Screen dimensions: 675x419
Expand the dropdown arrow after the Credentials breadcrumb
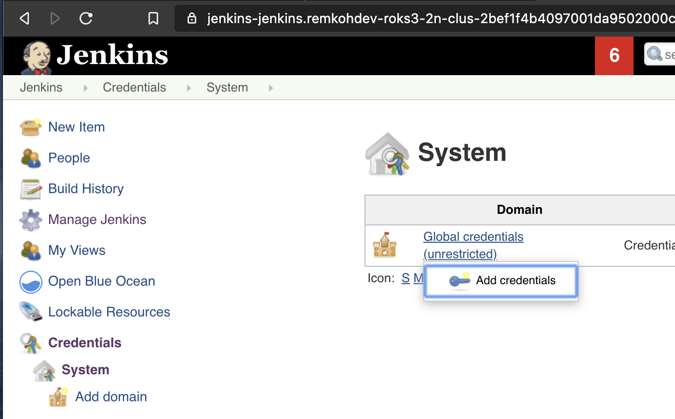coord(189,88)
